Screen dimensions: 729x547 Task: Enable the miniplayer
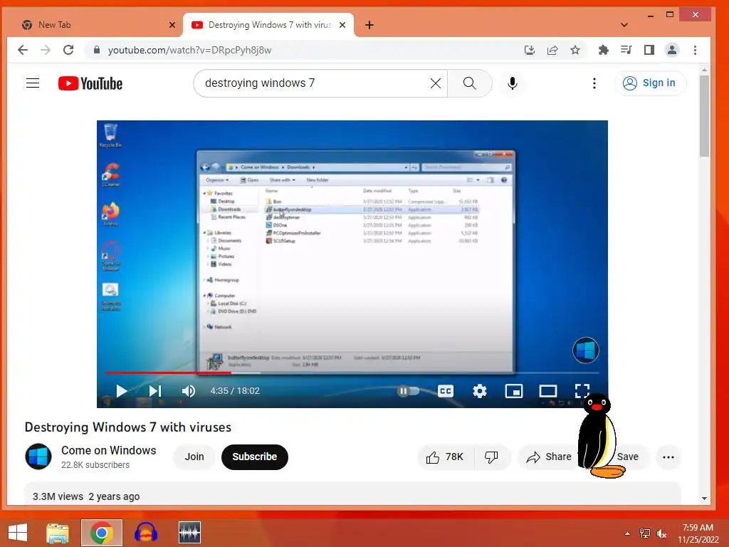(x=514, y=391)
